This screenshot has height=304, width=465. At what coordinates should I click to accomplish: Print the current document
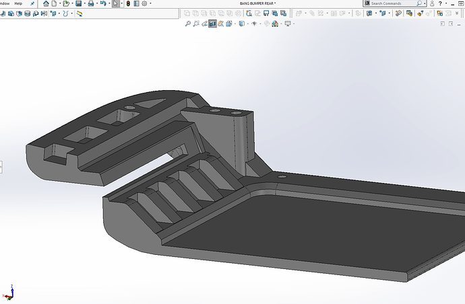[x=91, y=3]
